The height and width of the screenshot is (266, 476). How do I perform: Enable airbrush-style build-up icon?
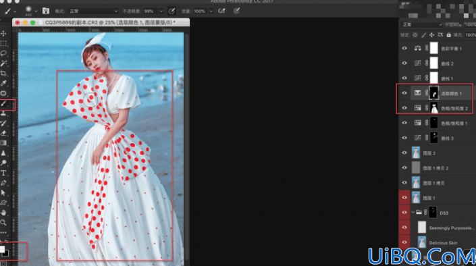click(x=221, y=11)
